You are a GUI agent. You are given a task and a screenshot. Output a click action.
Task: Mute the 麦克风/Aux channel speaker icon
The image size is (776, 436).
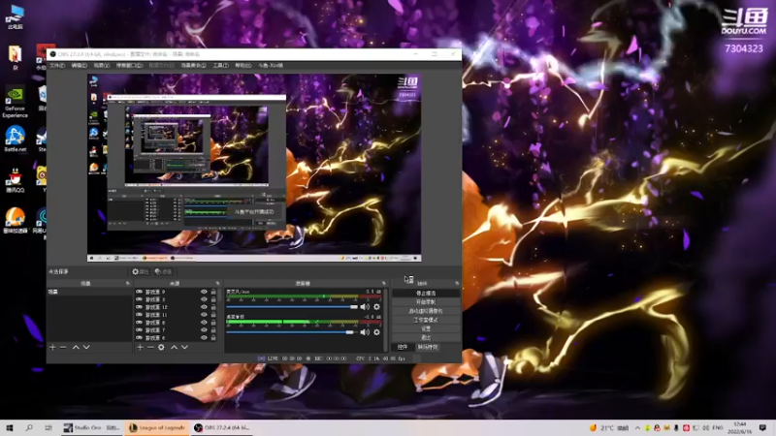[x=365, y=307]
